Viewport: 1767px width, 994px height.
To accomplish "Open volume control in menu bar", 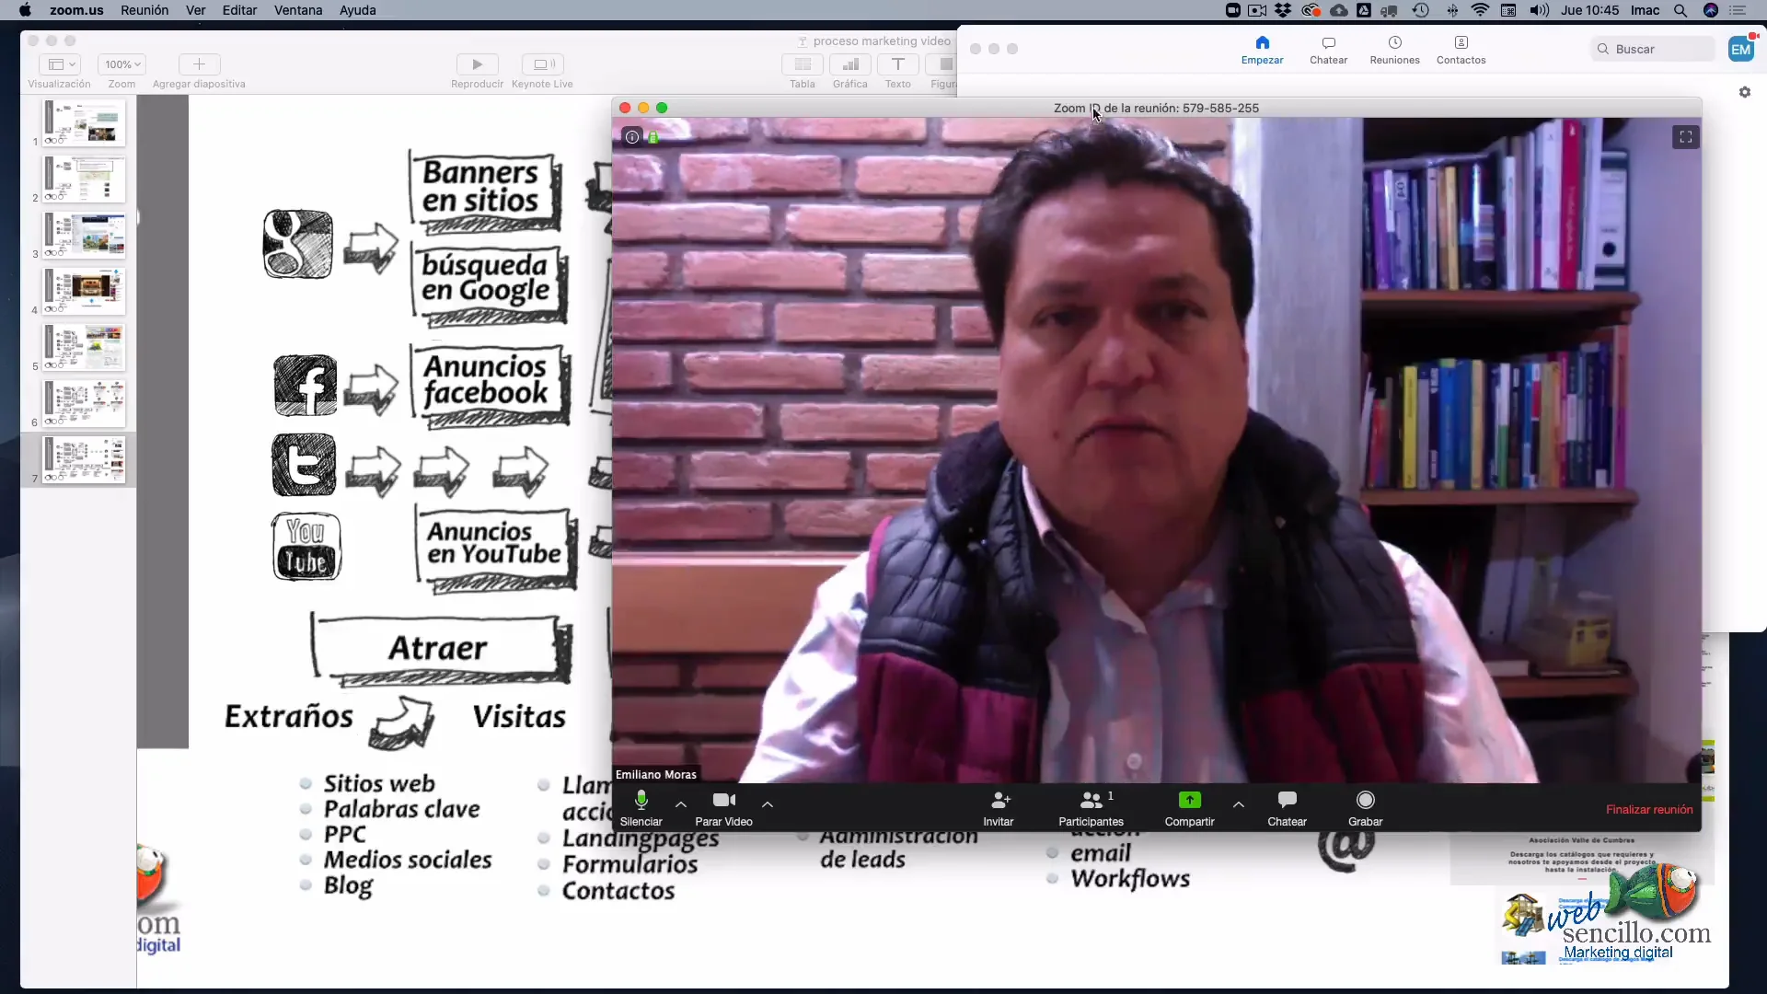I will click(1539, 10).
